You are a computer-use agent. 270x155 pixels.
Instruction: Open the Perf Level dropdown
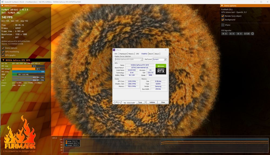click(x=160, y=59)
